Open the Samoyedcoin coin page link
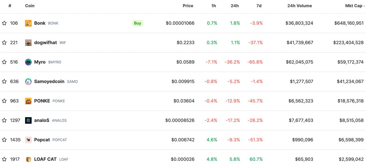Viewport: 366px width, 167px height. tap(49, 82)
